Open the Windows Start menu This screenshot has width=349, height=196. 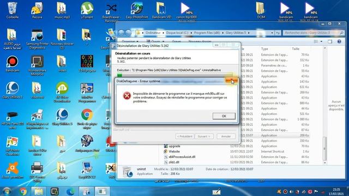tap(7, 191)
